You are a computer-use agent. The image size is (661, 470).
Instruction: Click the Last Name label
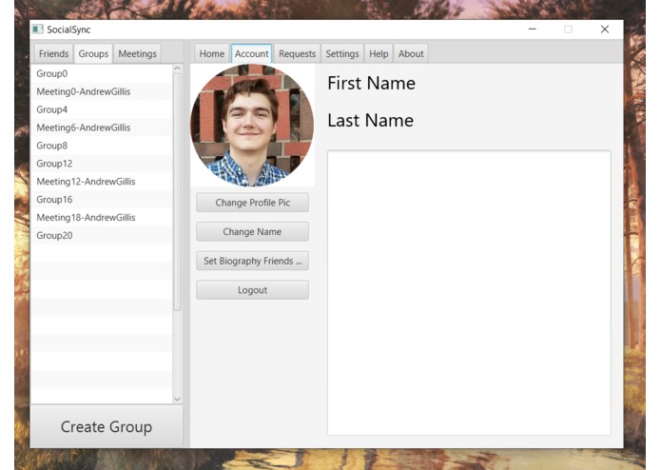tap(371, 120)
